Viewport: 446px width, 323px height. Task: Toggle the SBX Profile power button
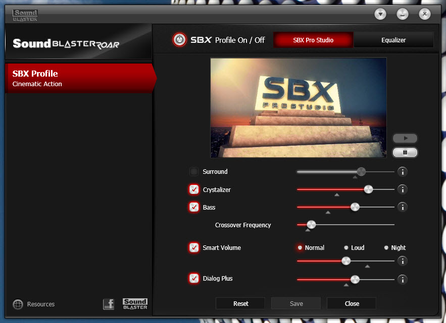[x=179, y=40]
